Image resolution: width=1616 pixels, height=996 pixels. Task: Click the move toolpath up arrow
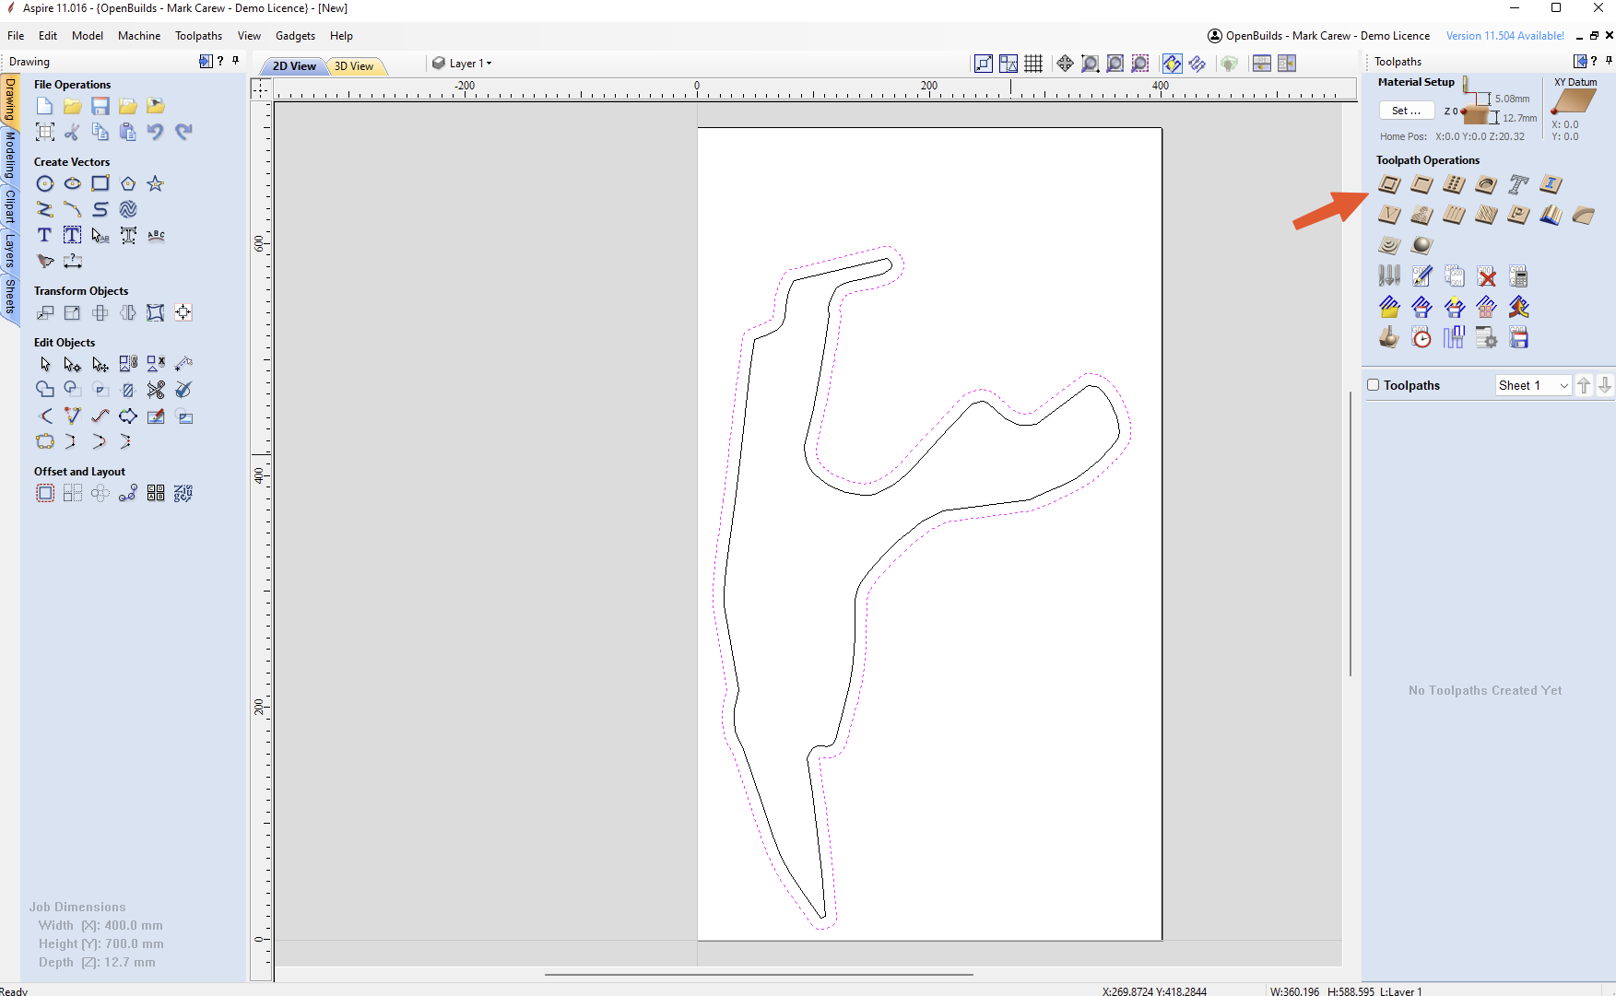click(x=1584, y=385)
